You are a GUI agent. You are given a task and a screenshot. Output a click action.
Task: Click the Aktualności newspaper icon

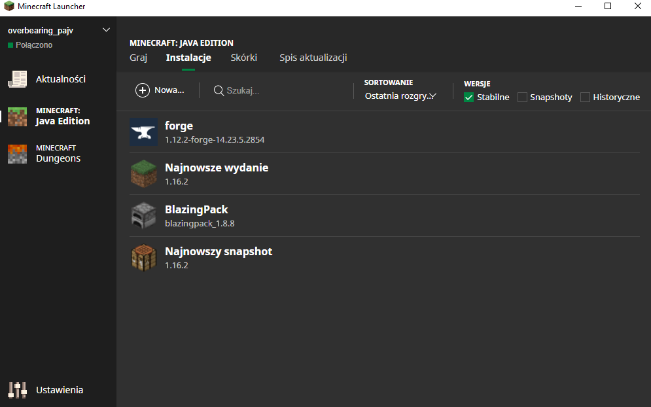18,79
